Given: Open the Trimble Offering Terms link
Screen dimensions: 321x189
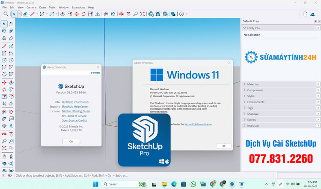Looking at the screenshot, I should tap(76, 111).
